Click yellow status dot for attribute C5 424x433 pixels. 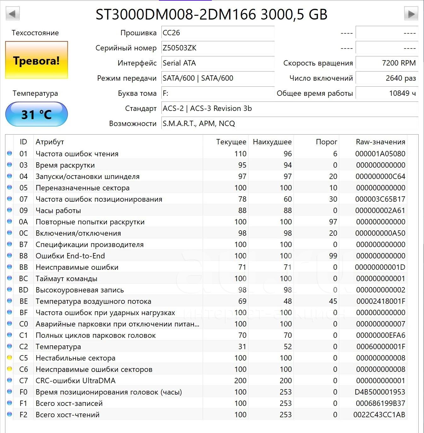9,358
